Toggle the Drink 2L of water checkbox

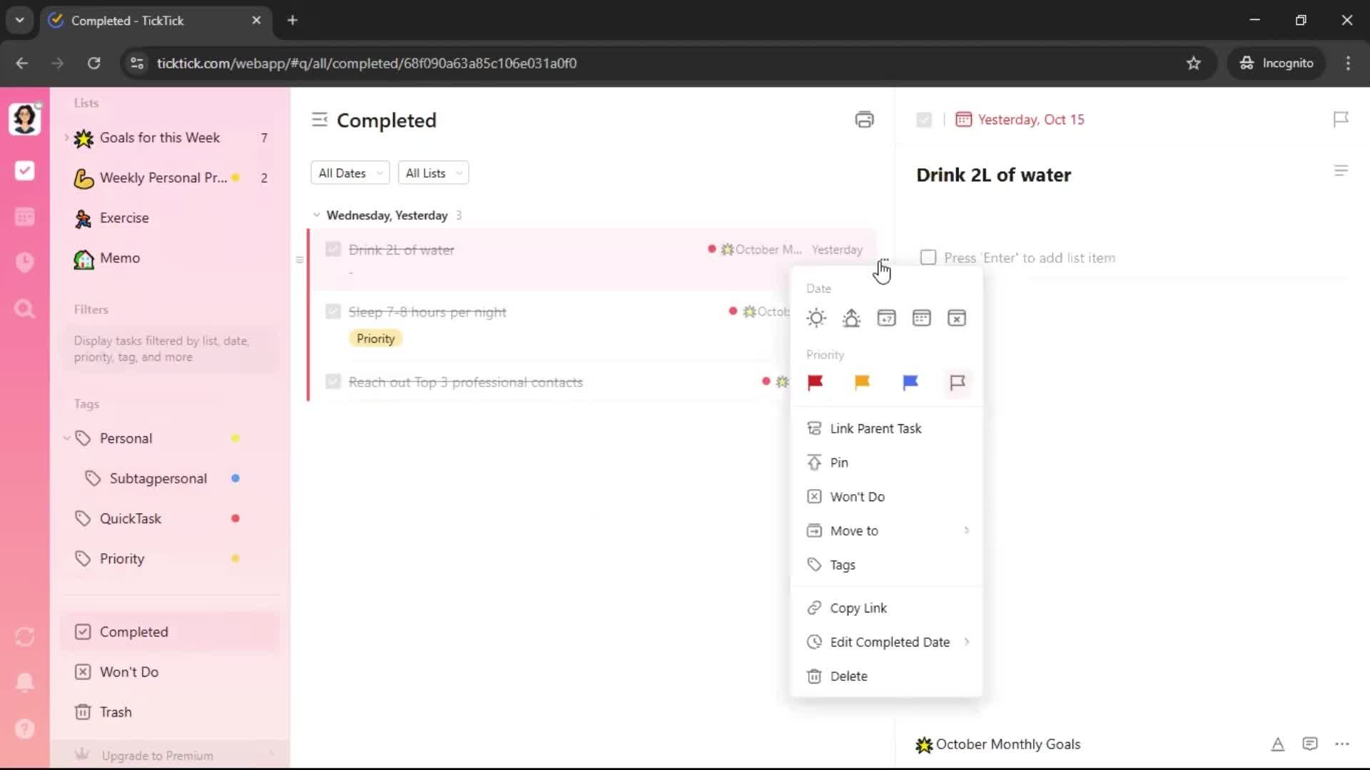pyautogui.click(x=333, y=250)
